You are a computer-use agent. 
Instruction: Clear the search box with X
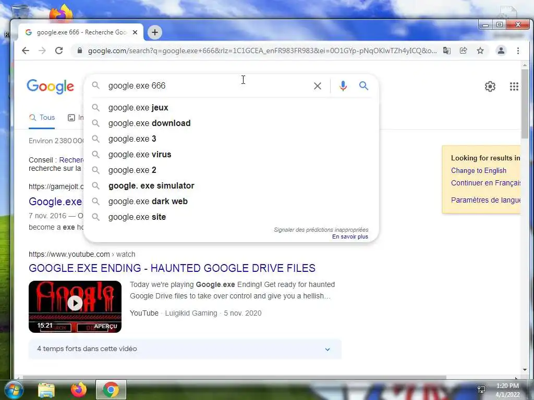point(318,86)
